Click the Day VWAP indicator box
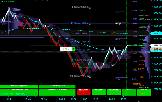The height and width of the screenshot is (102, 162). click(114, 92)
